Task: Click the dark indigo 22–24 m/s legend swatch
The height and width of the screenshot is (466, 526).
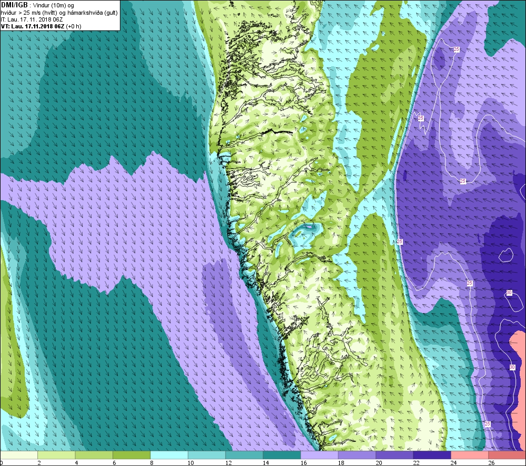Action: coord(432,455)
